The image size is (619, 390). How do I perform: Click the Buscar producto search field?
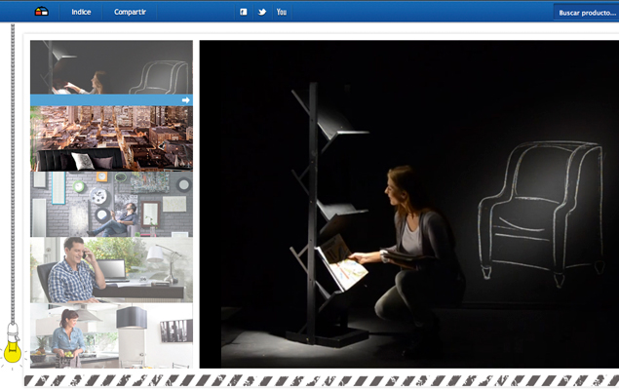(x=586, y=13)
